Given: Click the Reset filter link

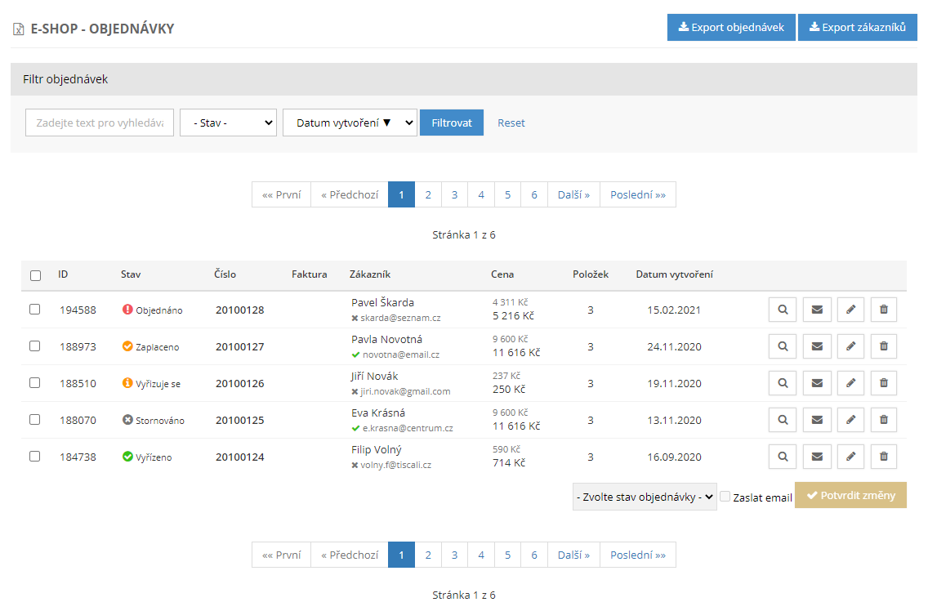Looking at the screenshot, I should point(511,123).
